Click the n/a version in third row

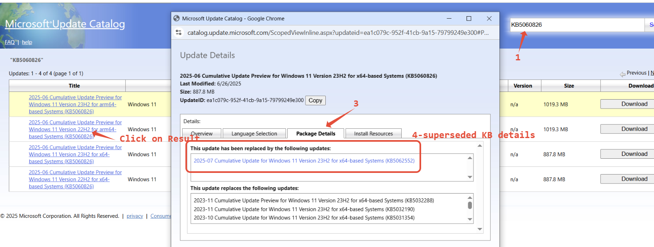514,154
